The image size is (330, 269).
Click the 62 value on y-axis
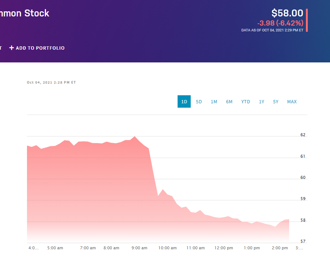click(303, 135)
